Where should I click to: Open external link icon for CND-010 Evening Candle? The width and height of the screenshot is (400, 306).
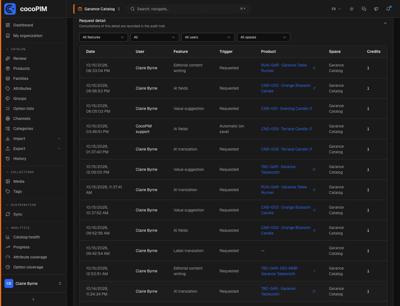tap(311, 108)
